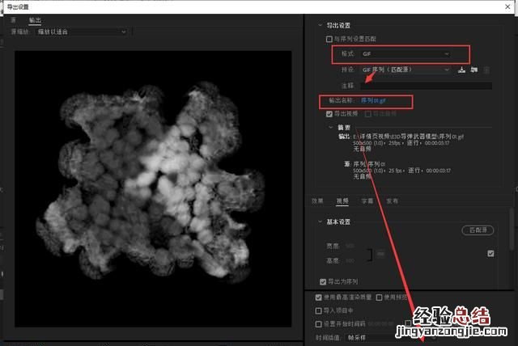Open the 源缩放 缩放以适合 dropdown

82,32
